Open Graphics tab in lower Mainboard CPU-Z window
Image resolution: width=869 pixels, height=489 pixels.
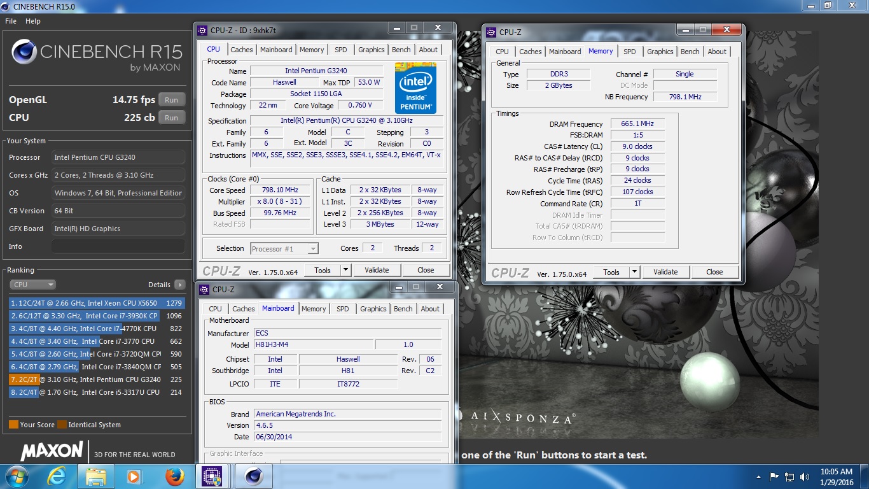(373, 309)
